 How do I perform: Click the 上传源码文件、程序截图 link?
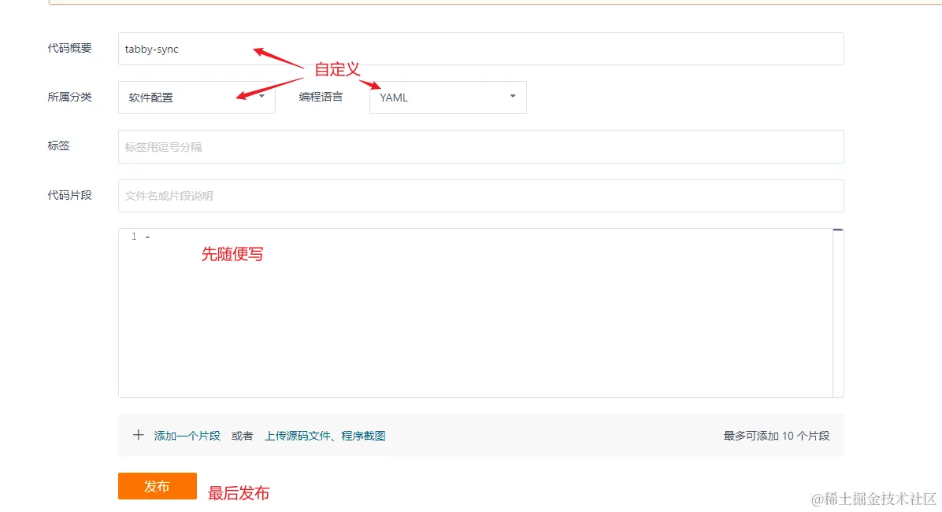325,436
